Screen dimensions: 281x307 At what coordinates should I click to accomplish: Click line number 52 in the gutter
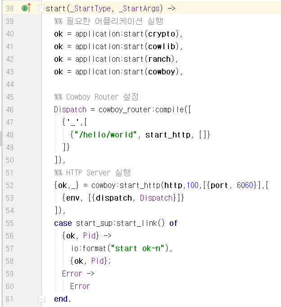tap(9, 185)
